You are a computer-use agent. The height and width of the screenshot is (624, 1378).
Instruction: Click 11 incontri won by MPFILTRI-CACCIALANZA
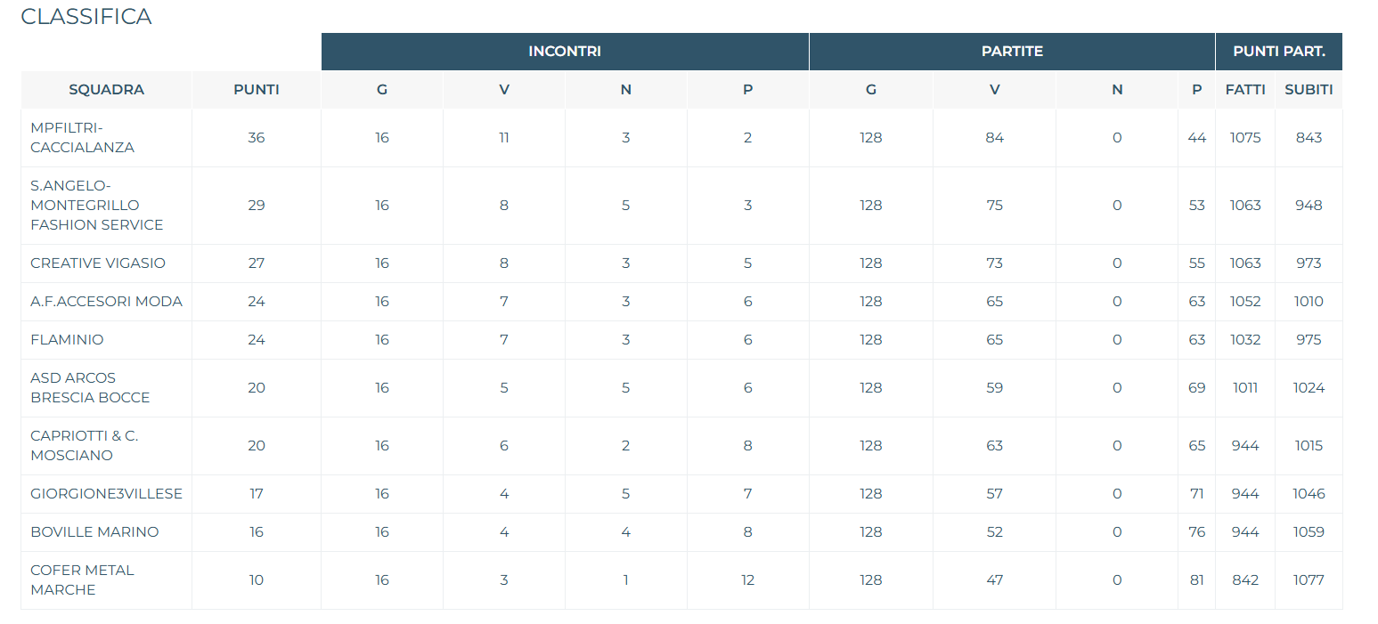[504, 138]
